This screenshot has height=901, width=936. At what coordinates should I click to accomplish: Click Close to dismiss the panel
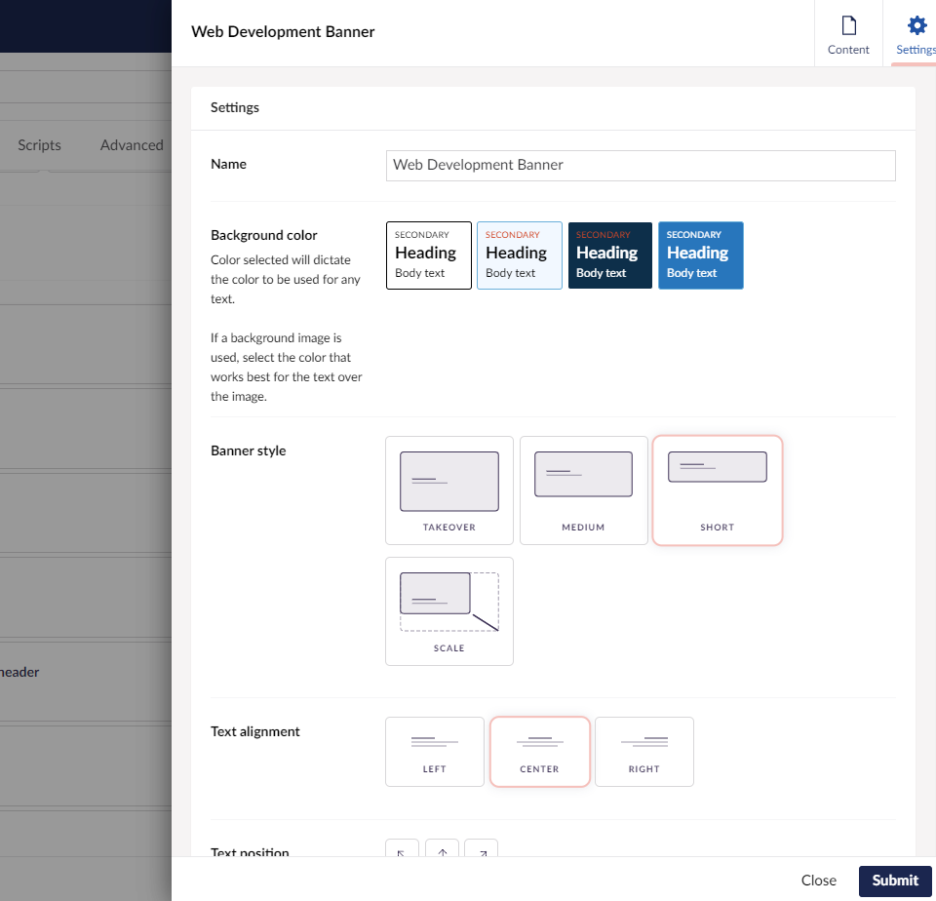[818, 880]
